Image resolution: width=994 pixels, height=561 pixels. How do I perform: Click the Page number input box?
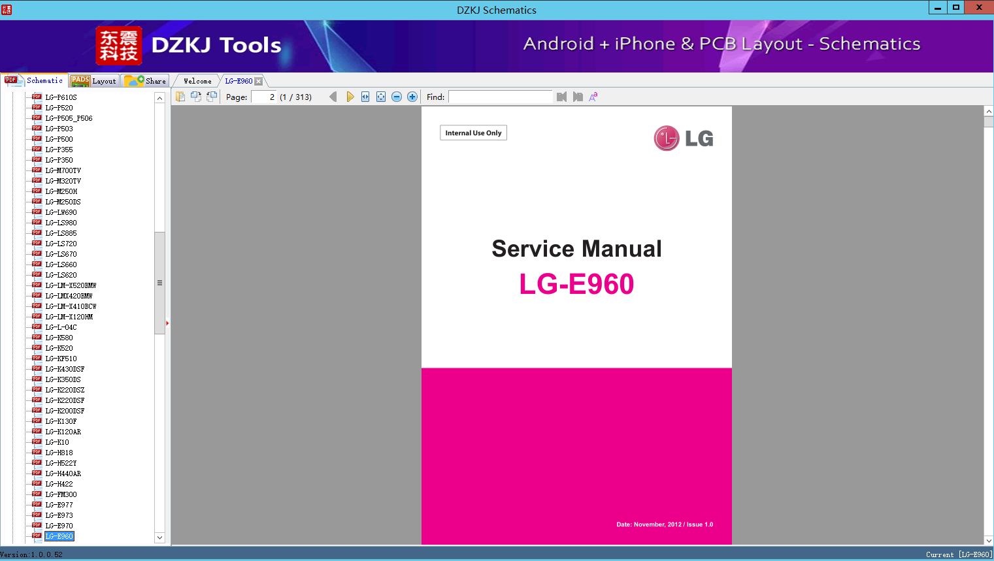point(271,96)
